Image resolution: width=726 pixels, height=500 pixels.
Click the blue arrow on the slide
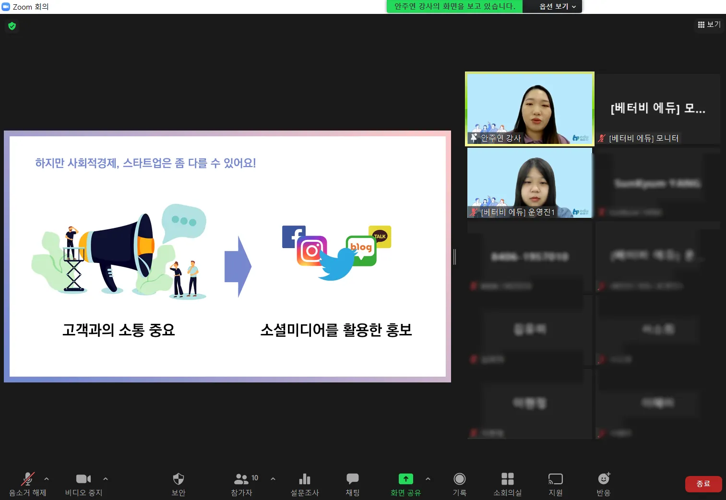click(x=238, y=266)
